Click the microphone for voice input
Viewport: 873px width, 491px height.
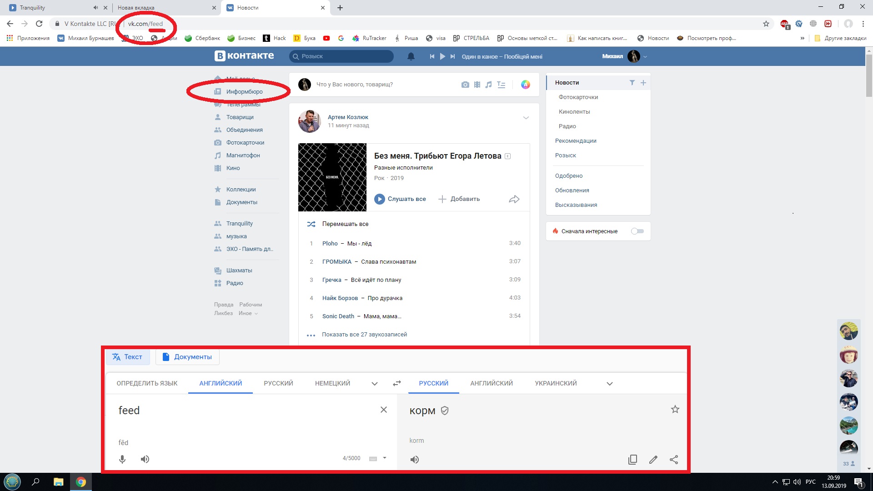coord(122,459)
